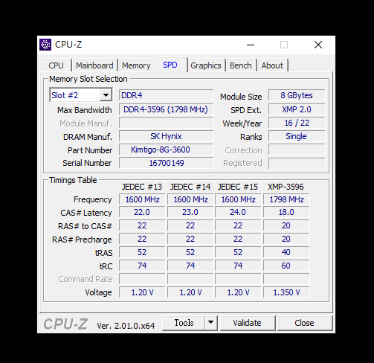The width and height of the screenshot is (374, 363).
Task: Click the DDR4 memory type field
Action: [166, 95]
